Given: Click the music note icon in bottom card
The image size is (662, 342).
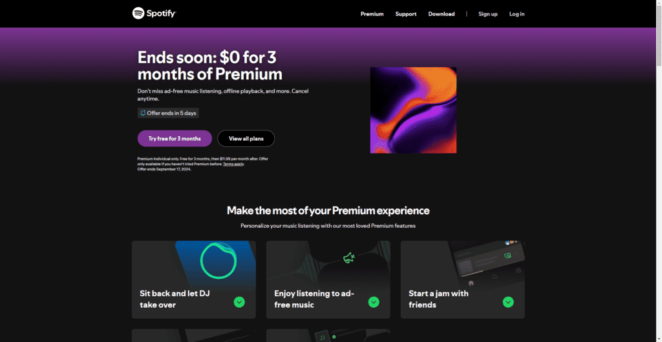Looking at the screenshot, I should [x=323, y=337].
